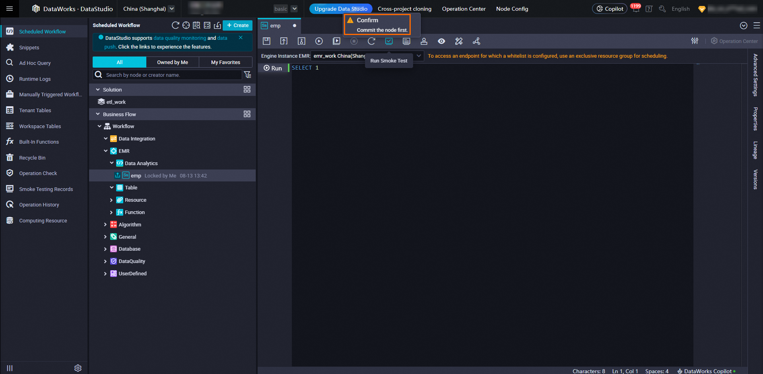Click the Run play icon in toolbar
This screenshot has width=763, height=374.
319,41
